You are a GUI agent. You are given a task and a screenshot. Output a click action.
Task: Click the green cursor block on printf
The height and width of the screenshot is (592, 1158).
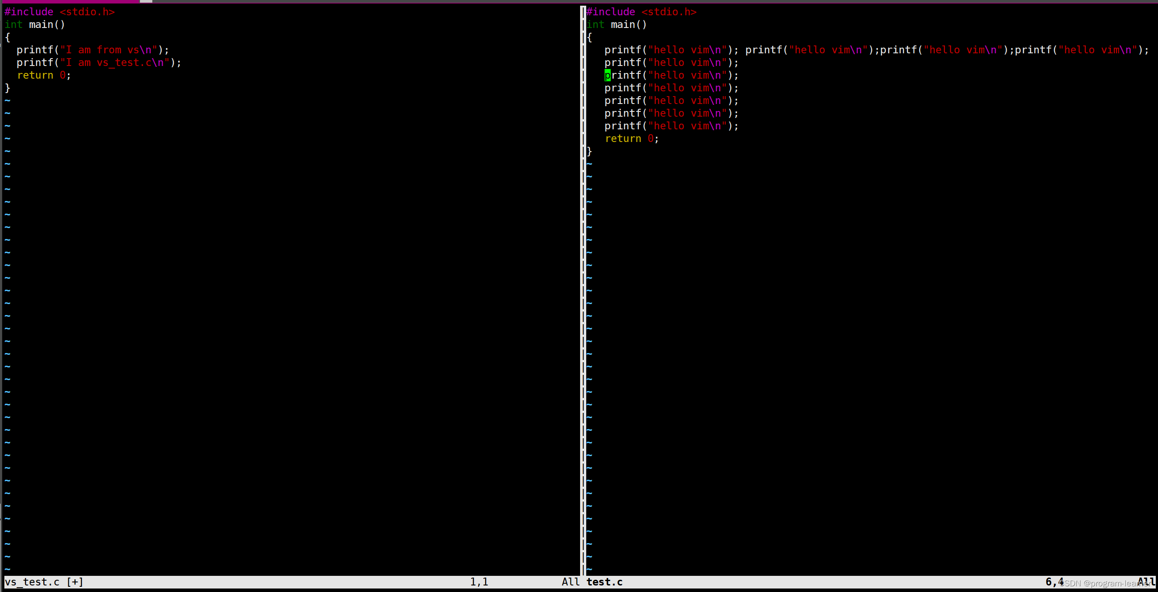607,75
